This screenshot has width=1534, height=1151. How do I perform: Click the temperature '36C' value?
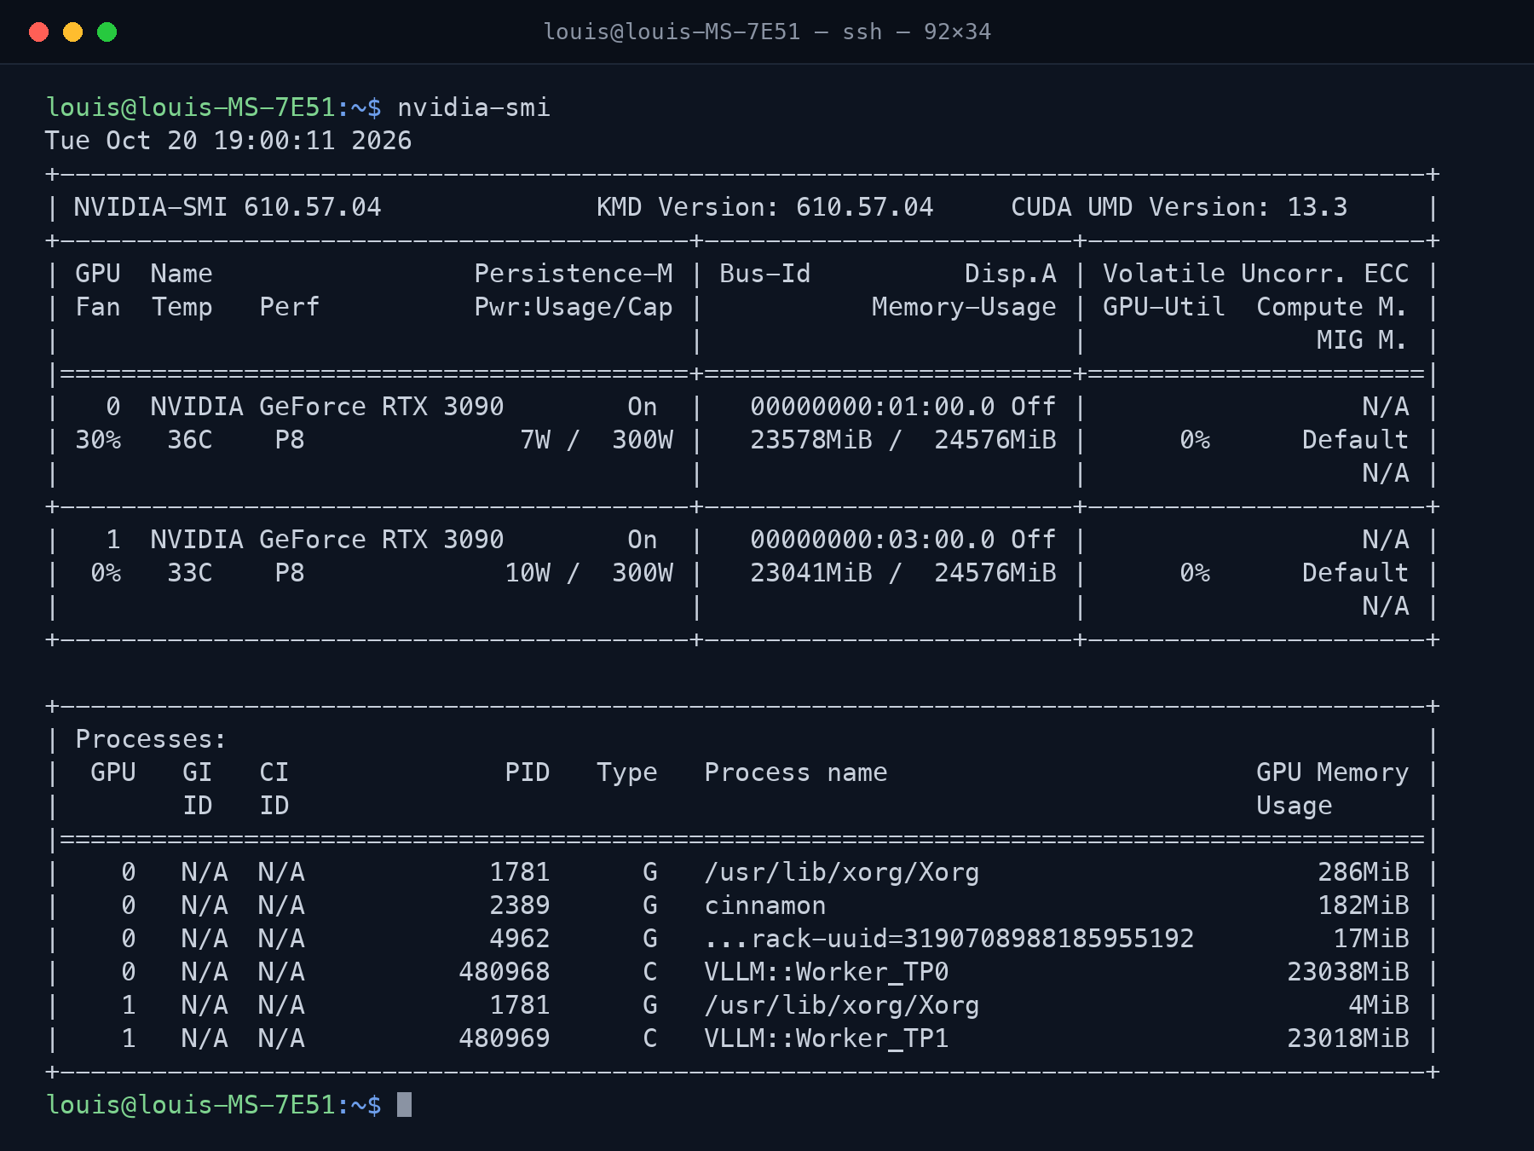click(x=190, y=440)
